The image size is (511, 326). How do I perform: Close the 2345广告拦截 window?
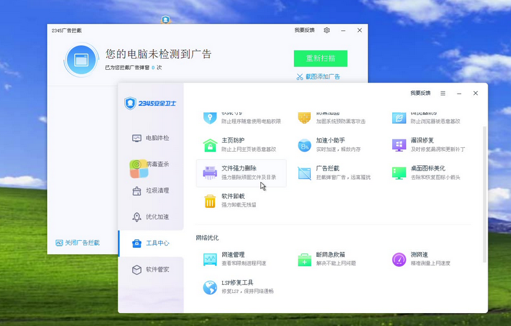click(359, 30)
